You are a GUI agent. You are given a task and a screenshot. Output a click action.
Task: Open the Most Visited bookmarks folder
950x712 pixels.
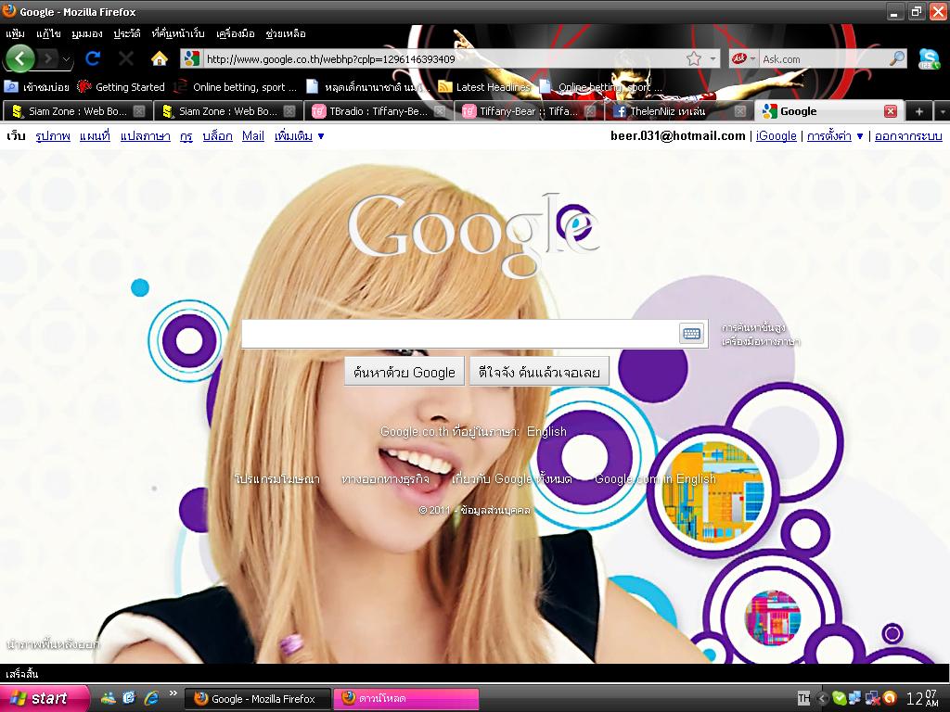pyautogui.click(x=36, y=87)
